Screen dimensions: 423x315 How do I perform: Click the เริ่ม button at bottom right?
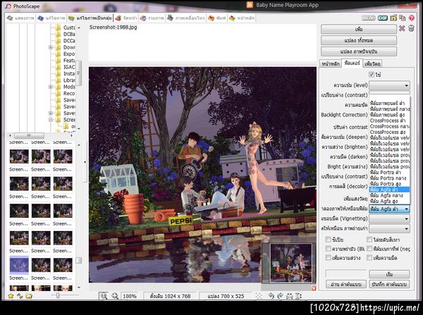click(x=389, y=274)
